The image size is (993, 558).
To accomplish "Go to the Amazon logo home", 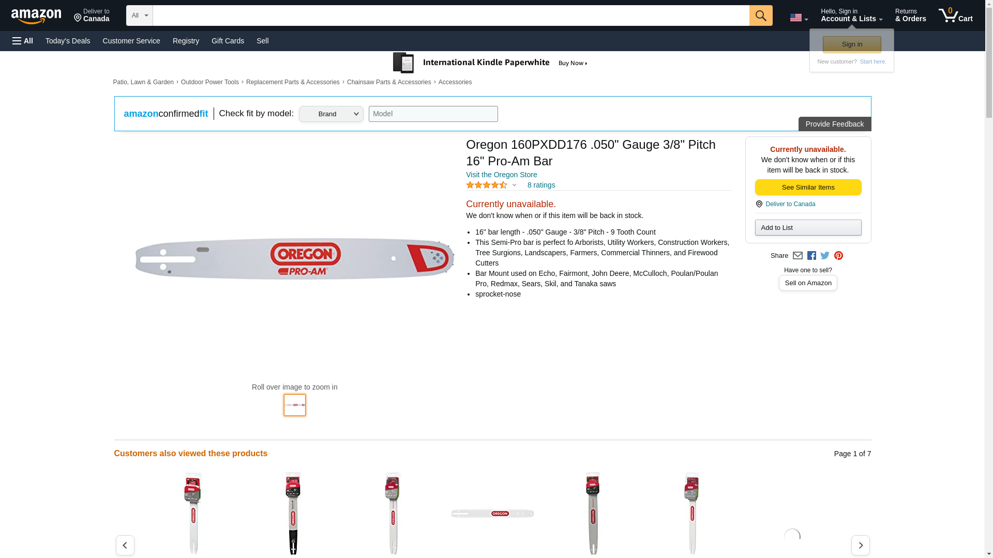I will click(x=36, y=16).
